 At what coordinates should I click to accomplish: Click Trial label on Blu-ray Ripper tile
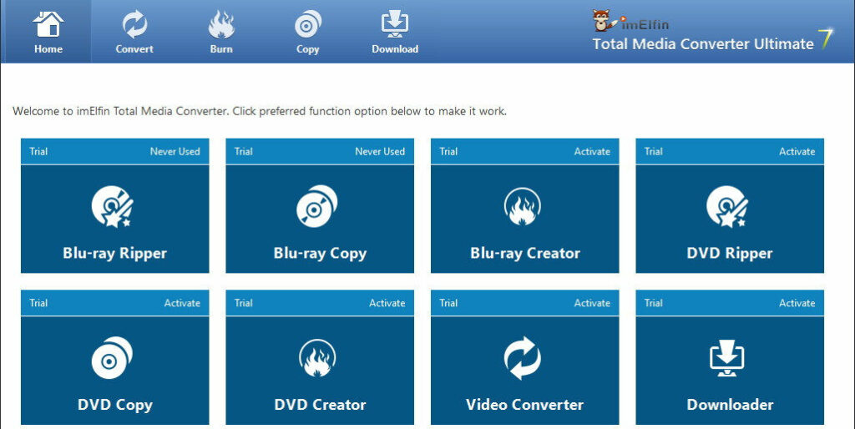click(38, 152)
